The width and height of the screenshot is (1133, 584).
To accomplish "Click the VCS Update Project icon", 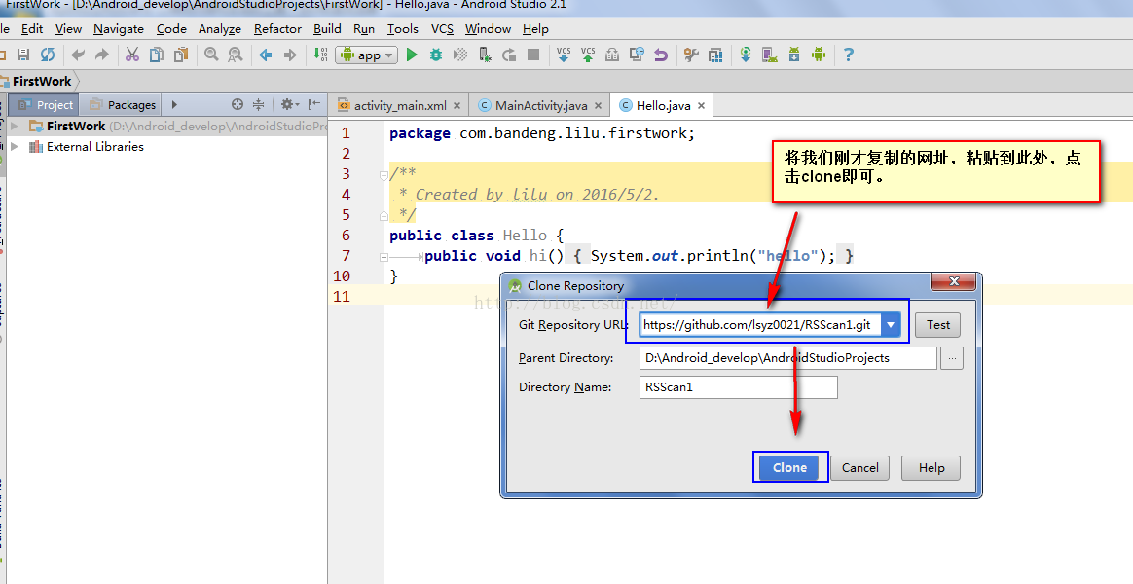I will [x=564, y=55].
